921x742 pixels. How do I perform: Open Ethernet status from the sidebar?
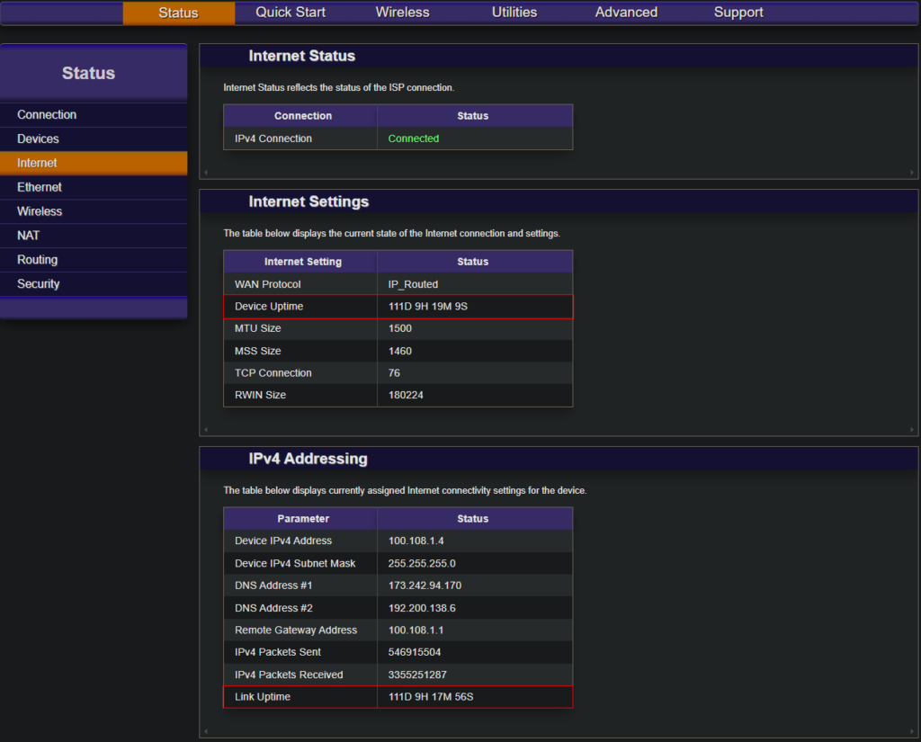coord(40,188)
